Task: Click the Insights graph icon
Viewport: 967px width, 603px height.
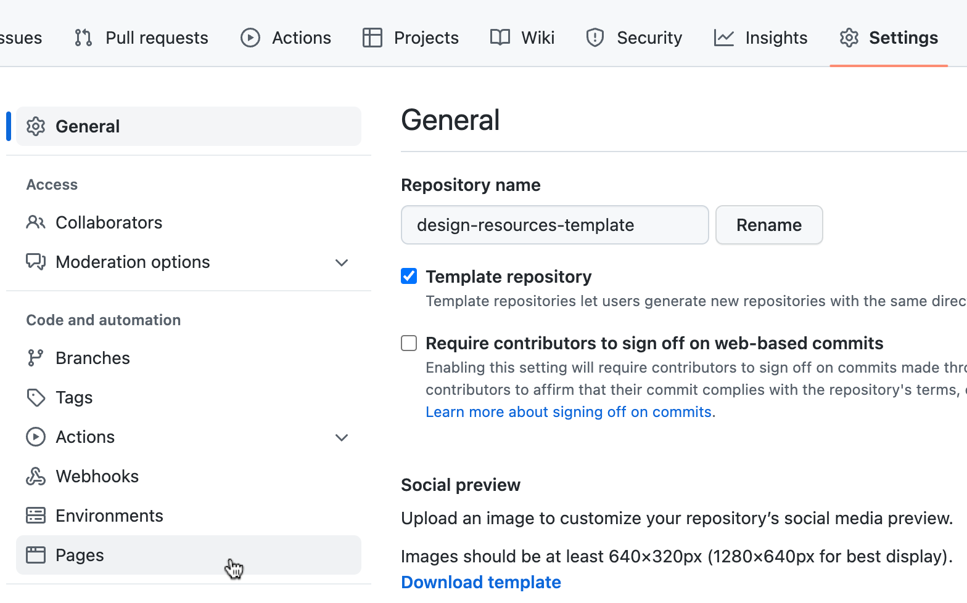Action: [723, 38]
